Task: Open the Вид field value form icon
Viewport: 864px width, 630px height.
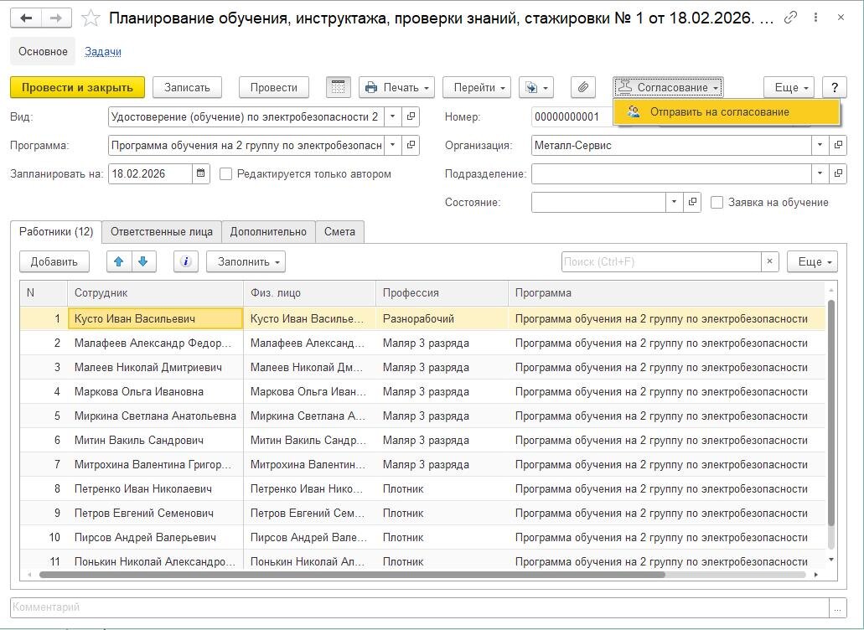Action: click(411, 116)
